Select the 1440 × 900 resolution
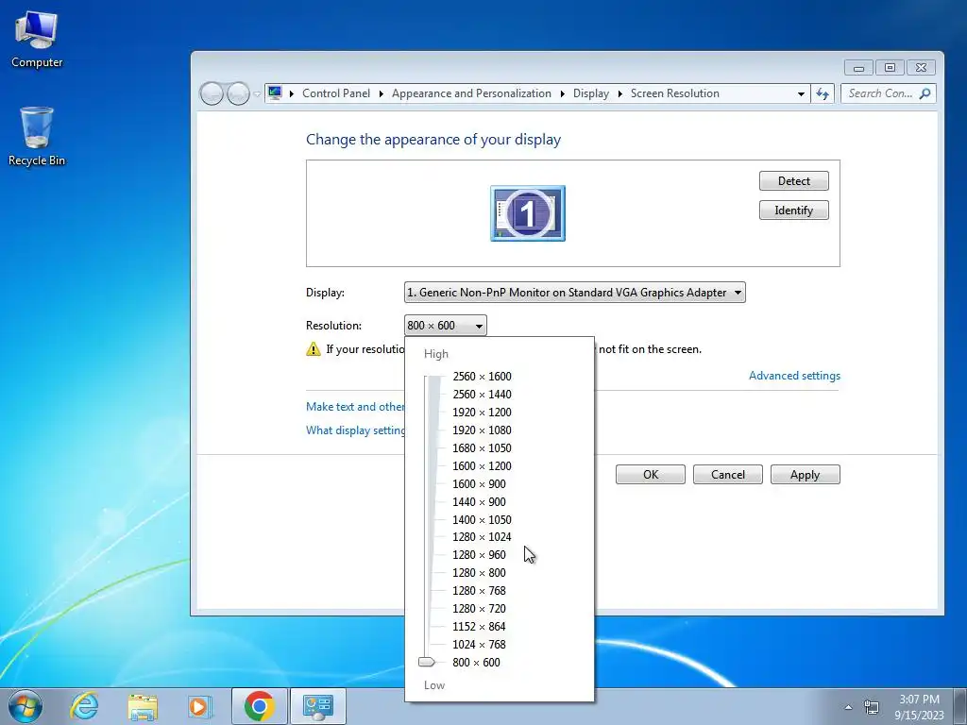Viewport: 967px width, 725px height. pos(479,501)
